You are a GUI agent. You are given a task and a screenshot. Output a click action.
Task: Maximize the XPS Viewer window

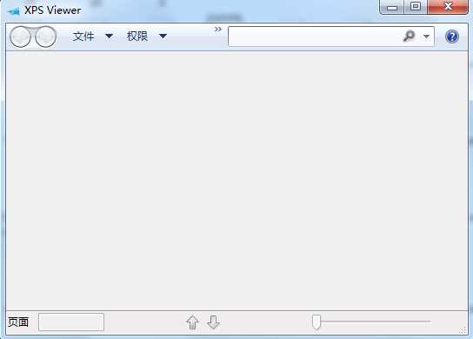click(416, 7)
